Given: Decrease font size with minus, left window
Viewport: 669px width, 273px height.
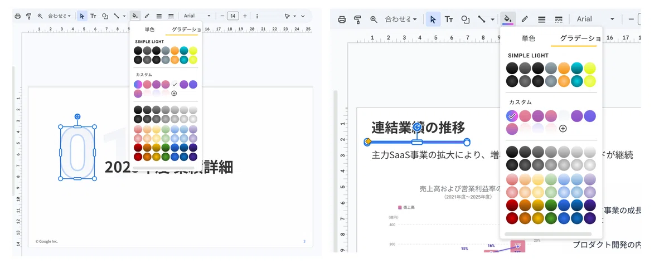Looking at the screenshot, I should coord(222,16).
